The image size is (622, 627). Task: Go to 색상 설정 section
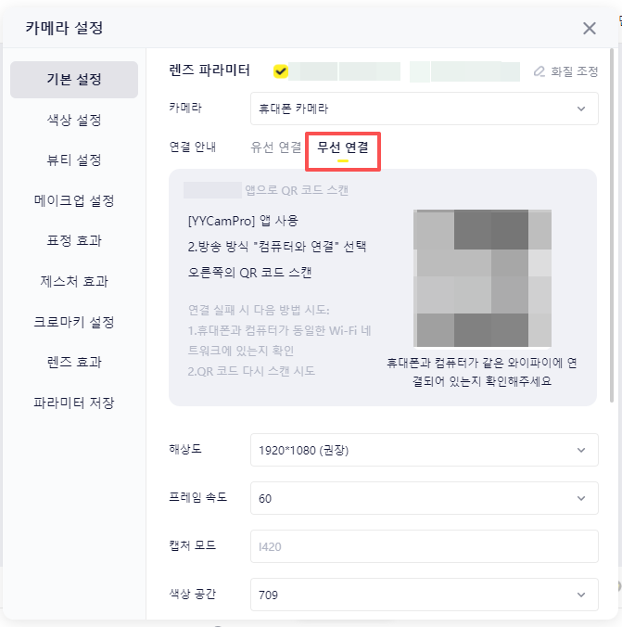pyautogui.click(x=74, y=120)
